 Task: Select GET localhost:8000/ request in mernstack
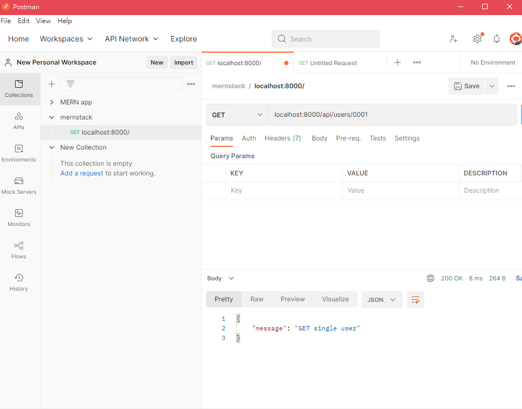pyautogui.click(x=121, y=132)
